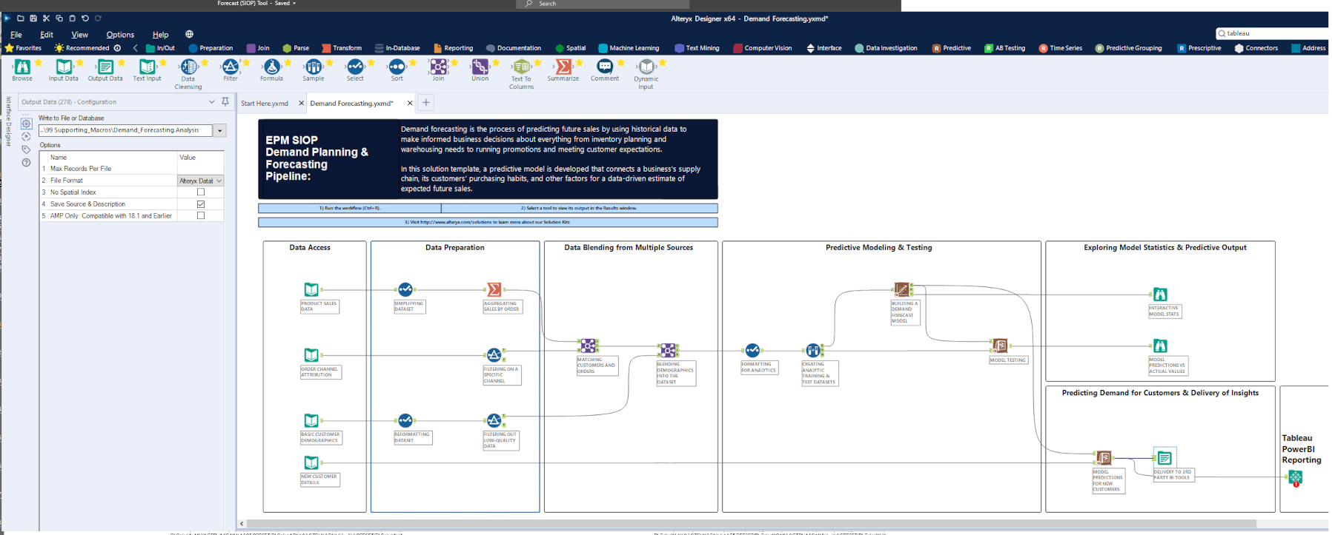Screen dimensions: 1332x535
Task: Switch to the Predictive tool category
Action: coord(952,48)
